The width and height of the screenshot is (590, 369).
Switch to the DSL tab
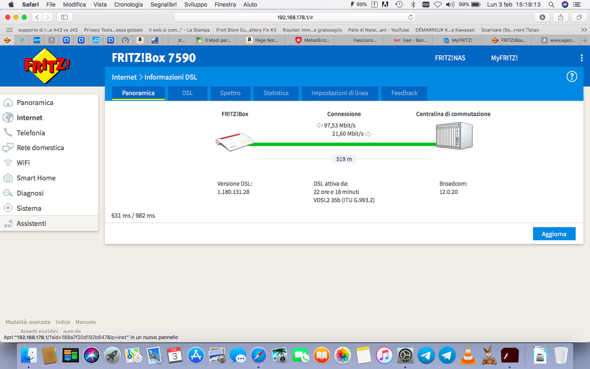tap(187, 93)
